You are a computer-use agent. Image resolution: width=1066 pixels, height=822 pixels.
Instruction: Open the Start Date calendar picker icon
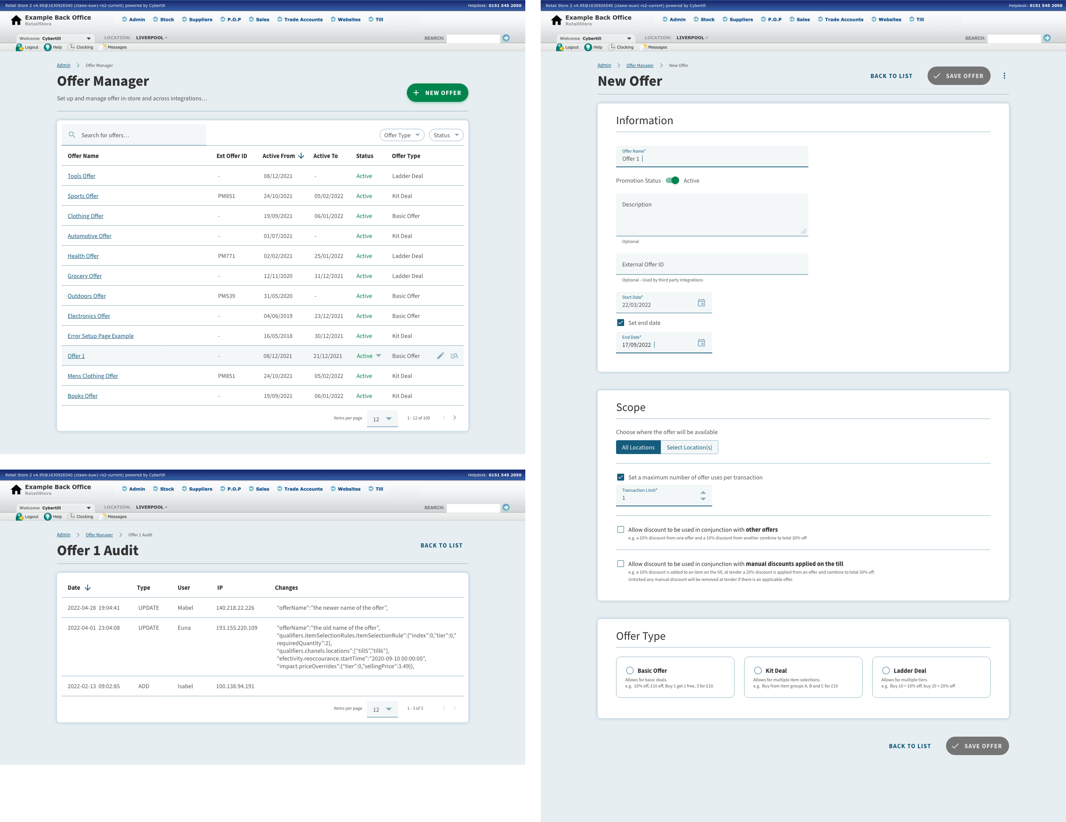[x=701, y=303]
